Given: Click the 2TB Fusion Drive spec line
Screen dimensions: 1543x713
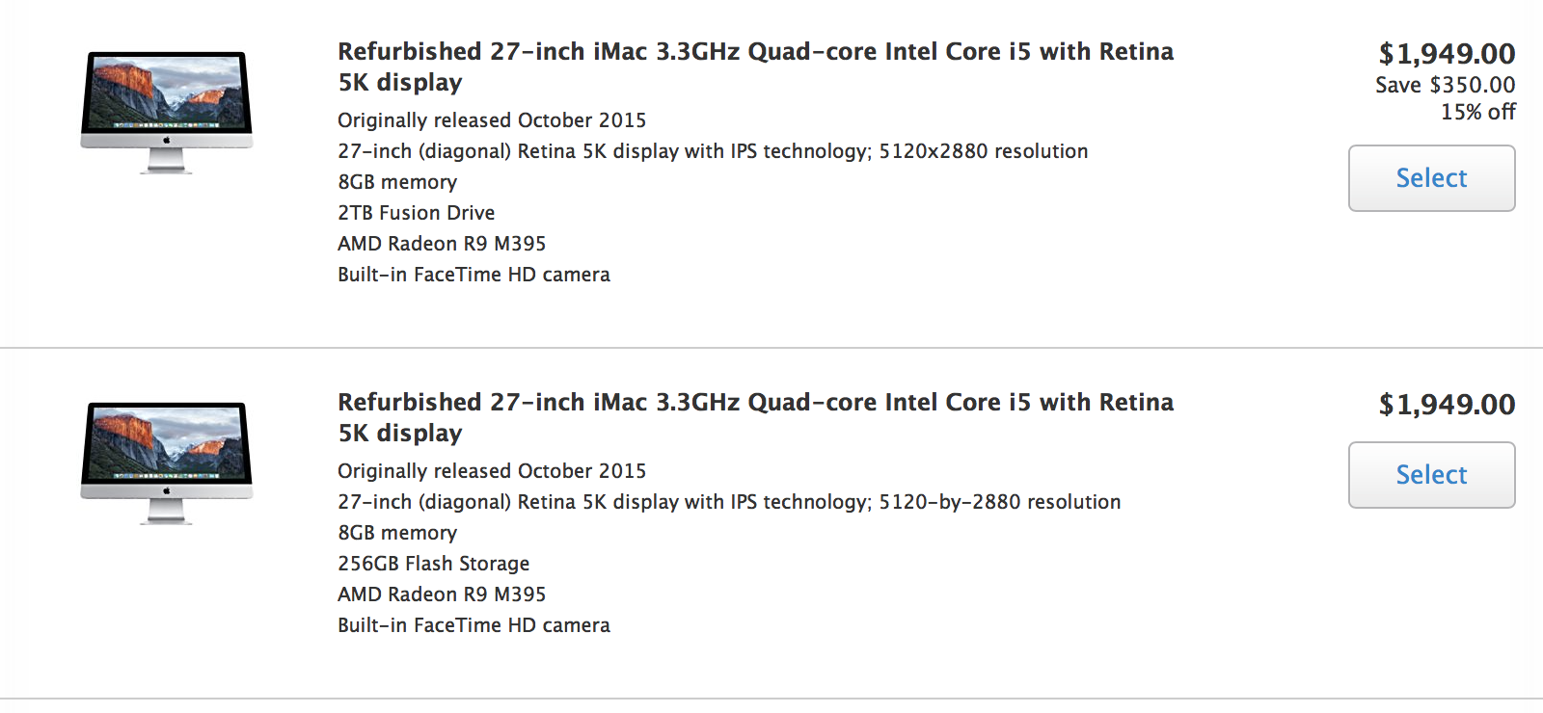Looking at the screenshot, I should [416, 213].
